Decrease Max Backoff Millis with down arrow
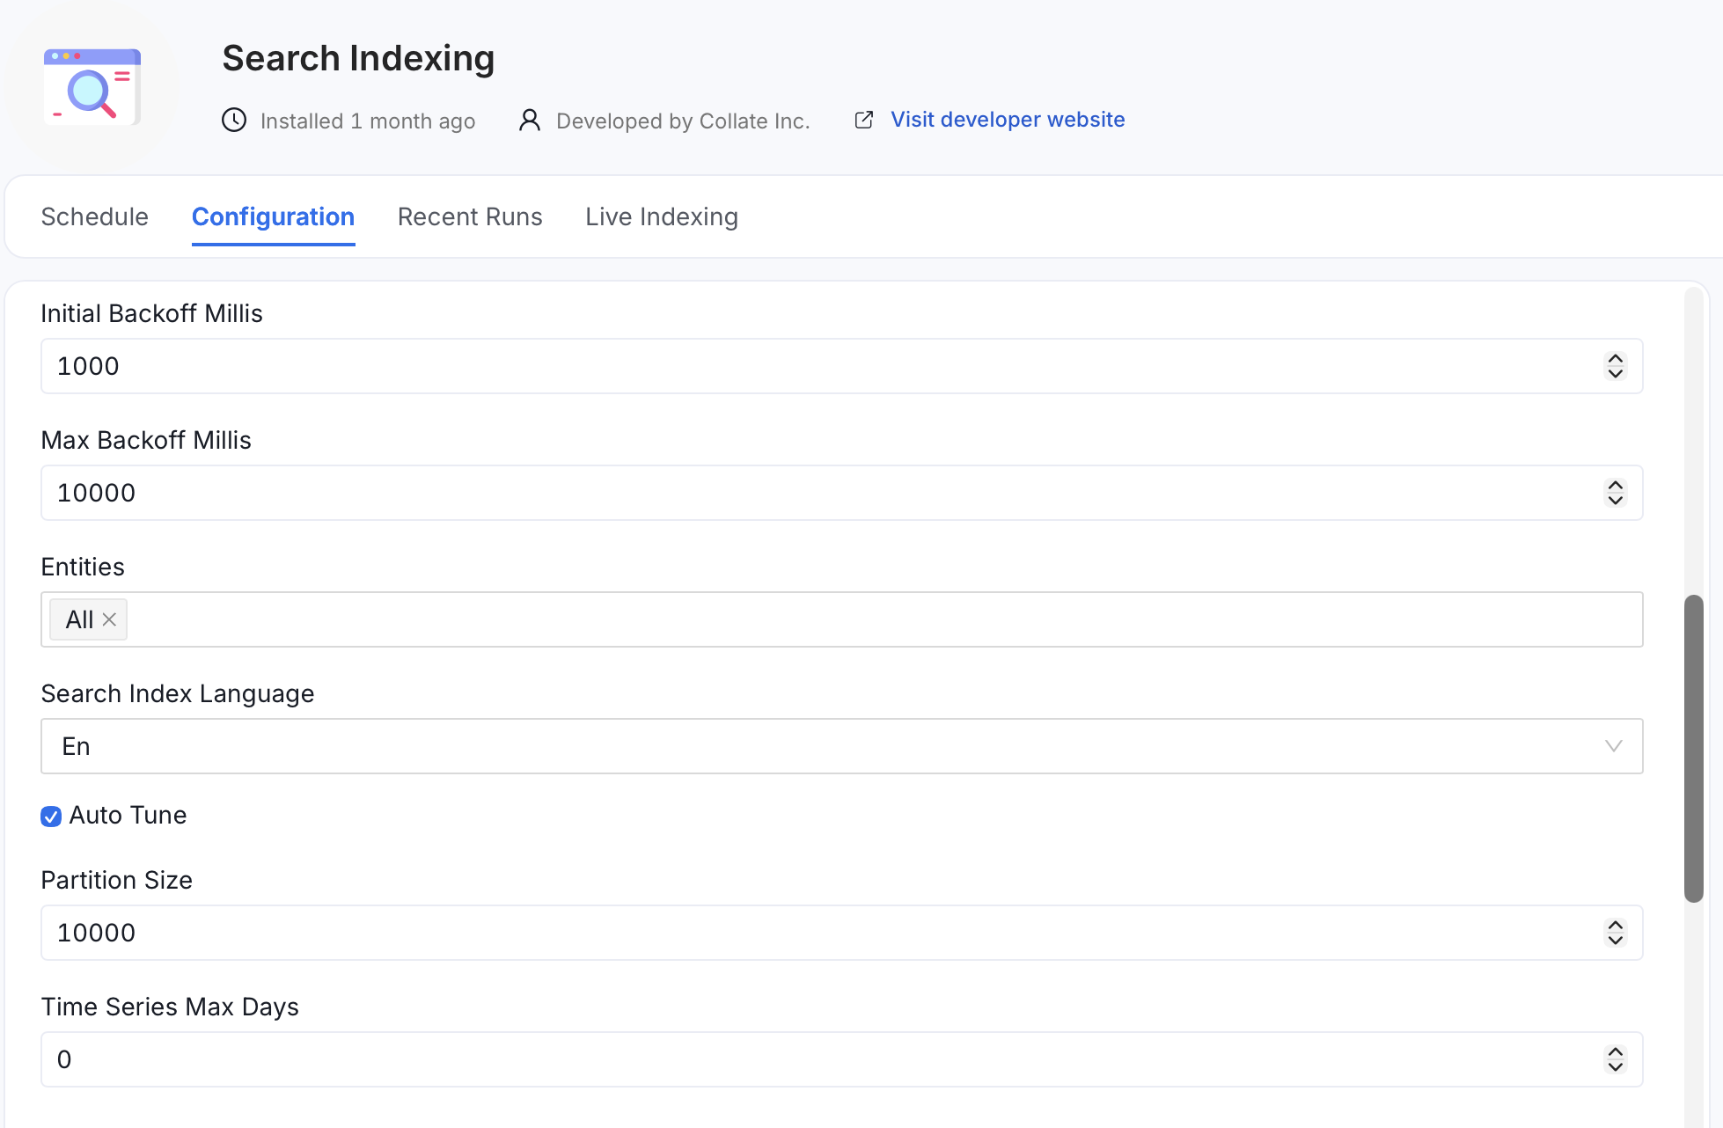This screenshot has height=1128, width=1723. click(1616, 500)
